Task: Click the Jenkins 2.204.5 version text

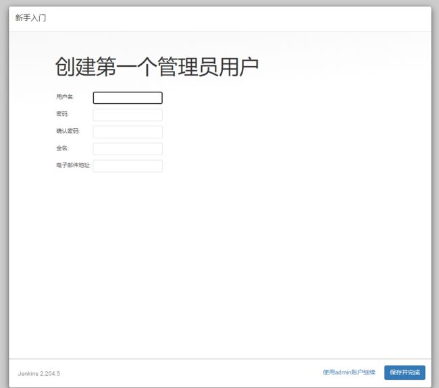Action: pyautogui.click(x=39, y=373)
